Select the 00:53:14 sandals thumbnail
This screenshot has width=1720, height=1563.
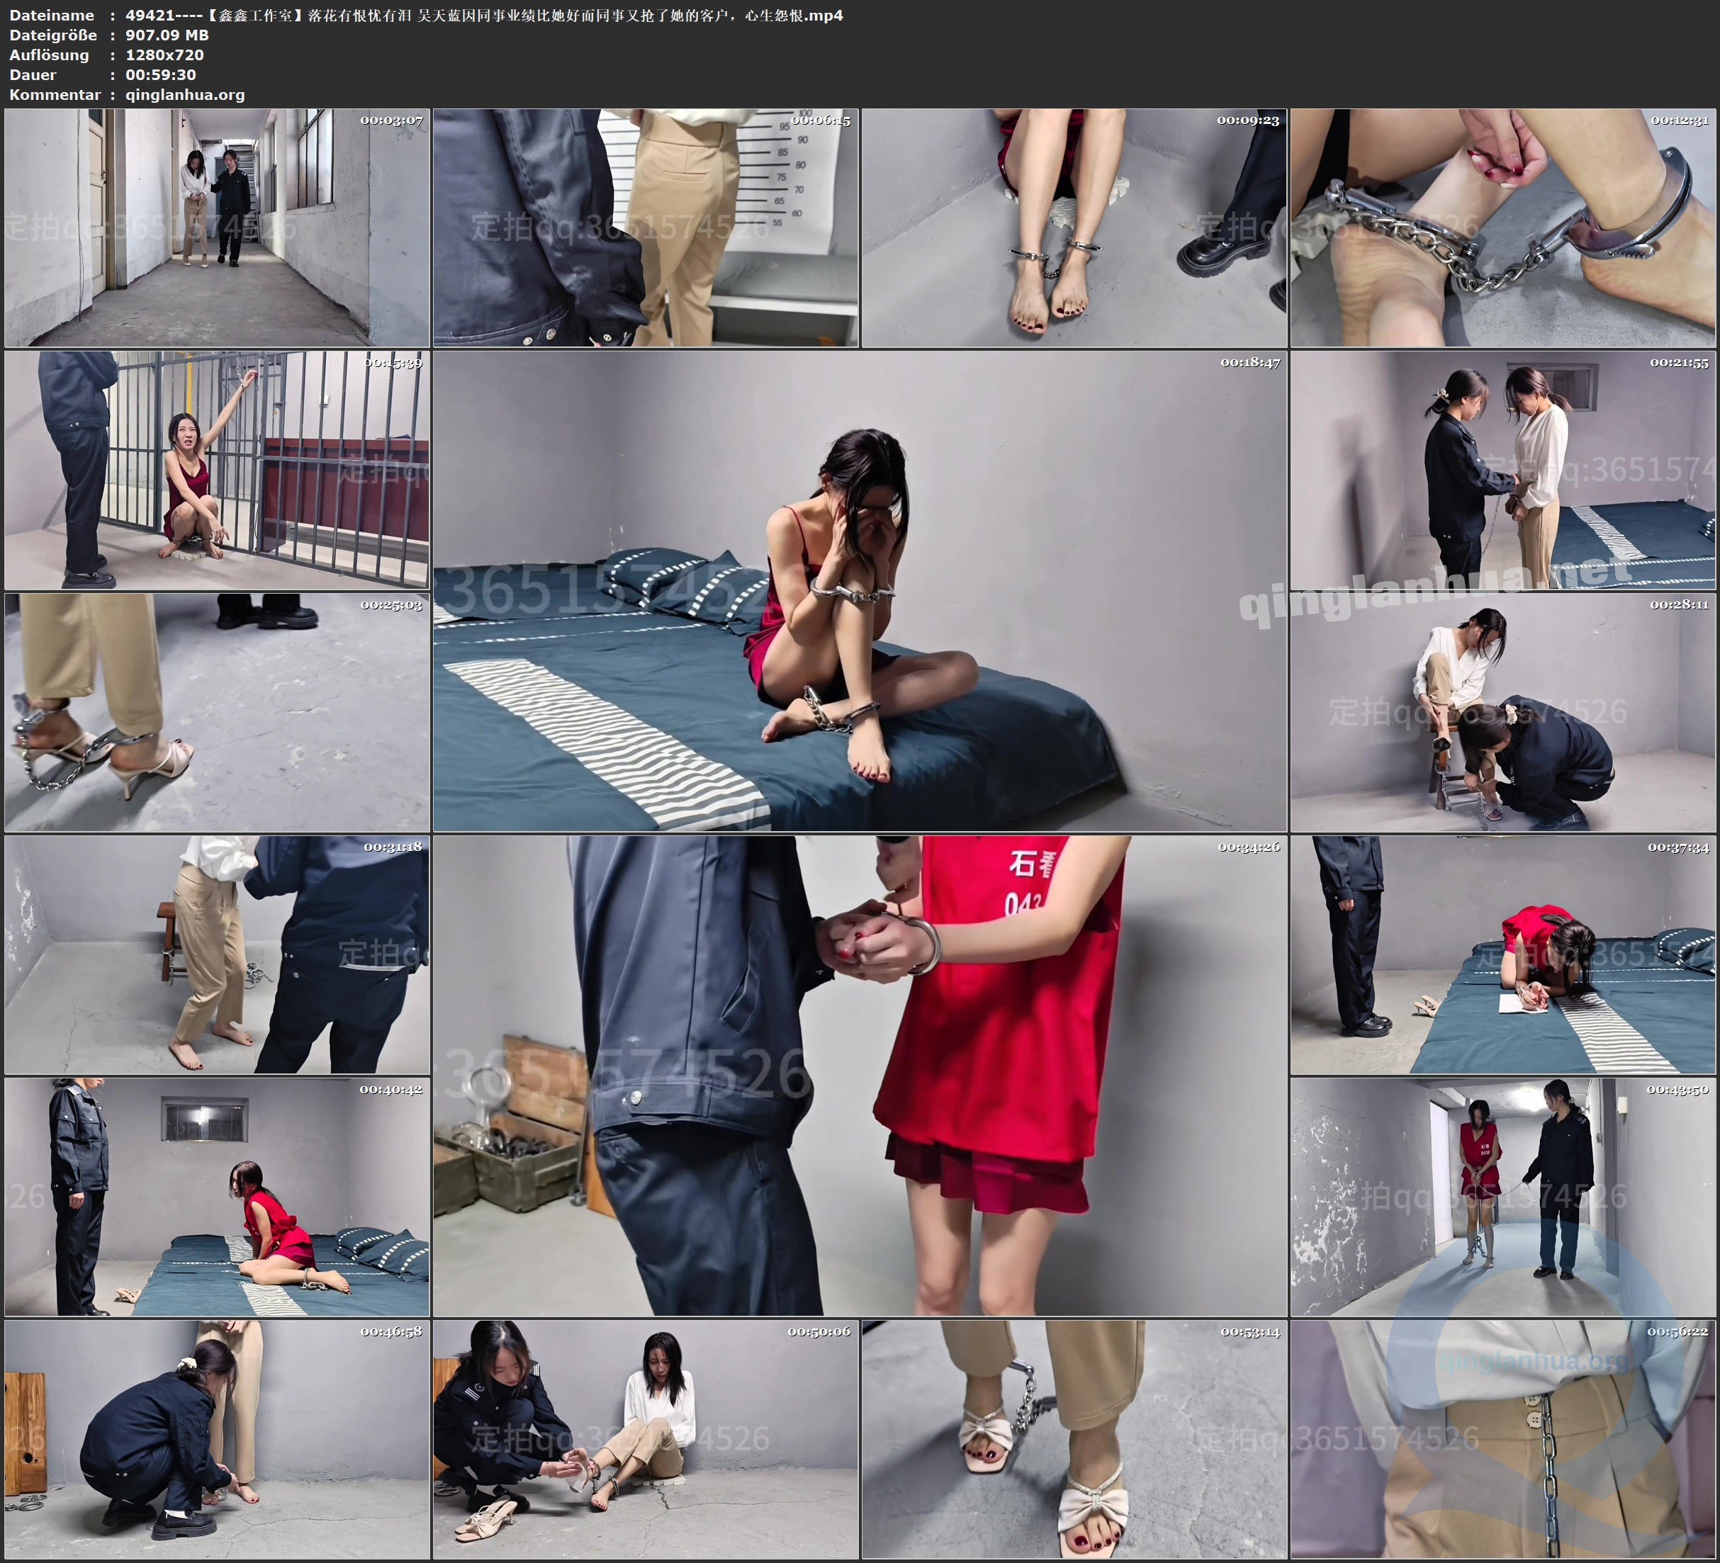tap(1073, 1438)
